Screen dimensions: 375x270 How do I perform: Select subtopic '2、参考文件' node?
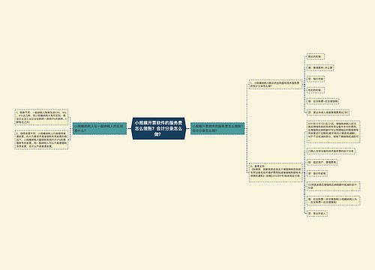275,172
